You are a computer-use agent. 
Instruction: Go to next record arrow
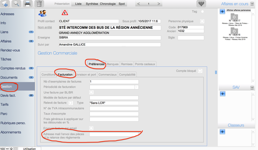[159, 4]
